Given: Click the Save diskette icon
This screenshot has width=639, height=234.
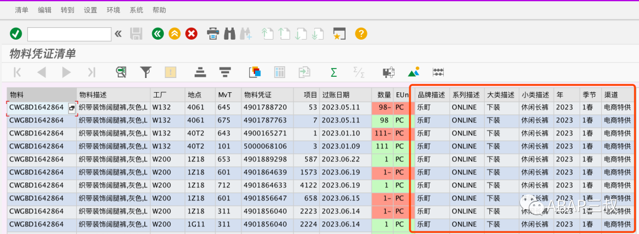Looking at the screenshot, I should click(x=136, y=34).
